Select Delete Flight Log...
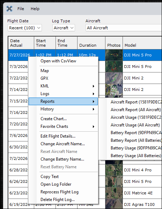The width and height of the screenshot is (162, 209). 63,200
